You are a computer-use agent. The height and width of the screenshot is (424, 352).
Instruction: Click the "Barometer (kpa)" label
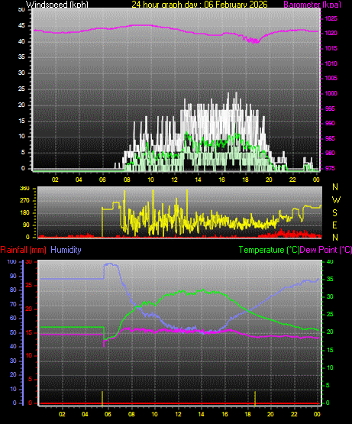point(312,4)
